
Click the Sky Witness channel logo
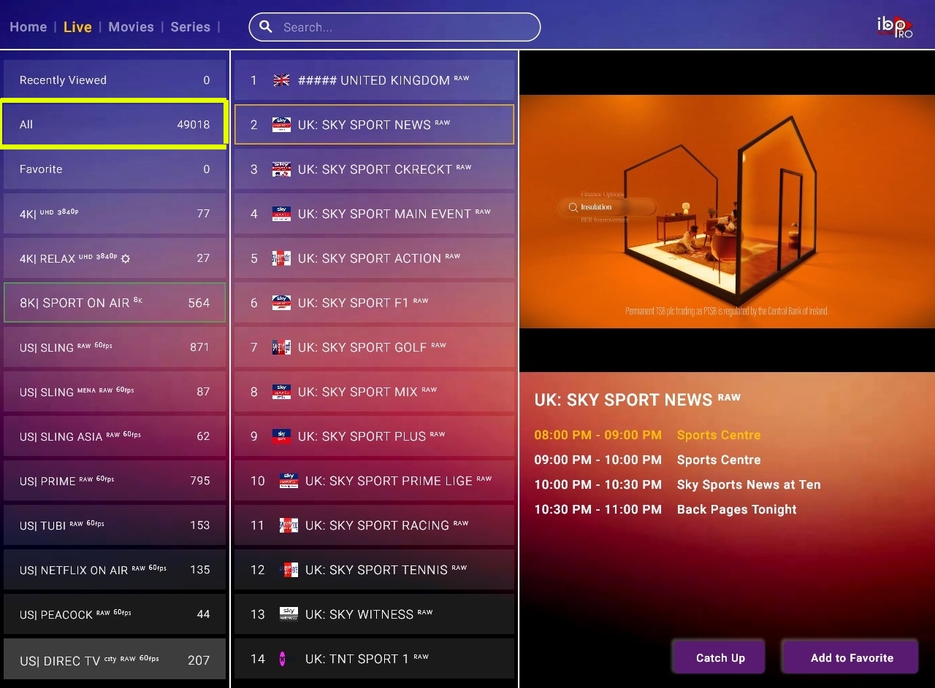(x=289, y=614)
